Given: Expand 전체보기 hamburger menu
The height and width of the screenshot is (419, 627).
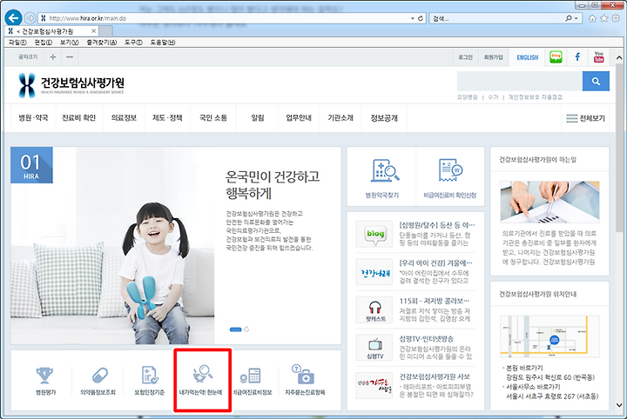Looking at the screenshot, I should coord(585,118).
